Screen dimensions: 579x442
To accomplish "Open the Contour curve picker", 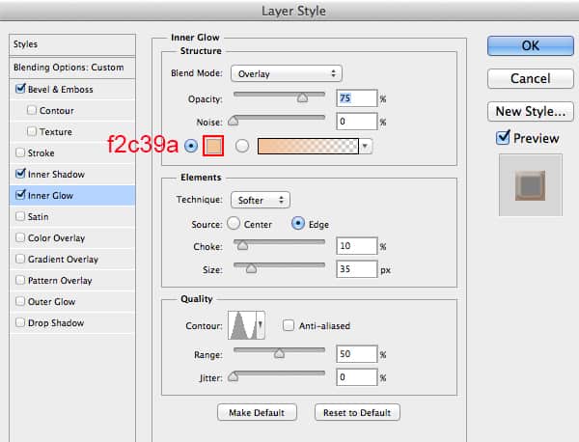I will point(245,325).
